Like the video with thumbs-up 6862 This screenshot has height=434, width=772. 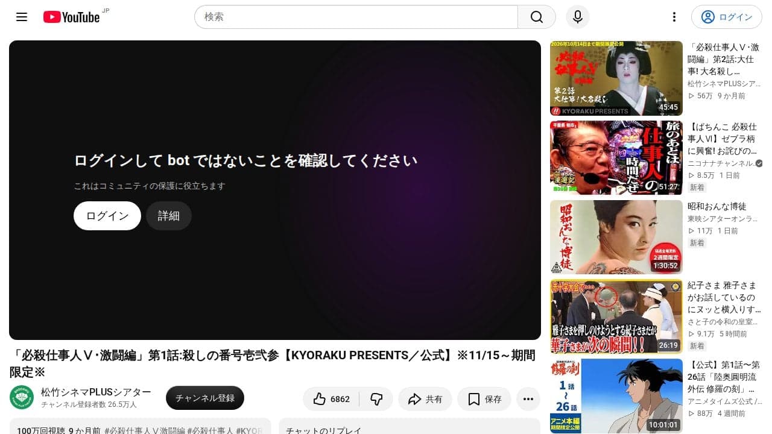pos(331,399)
